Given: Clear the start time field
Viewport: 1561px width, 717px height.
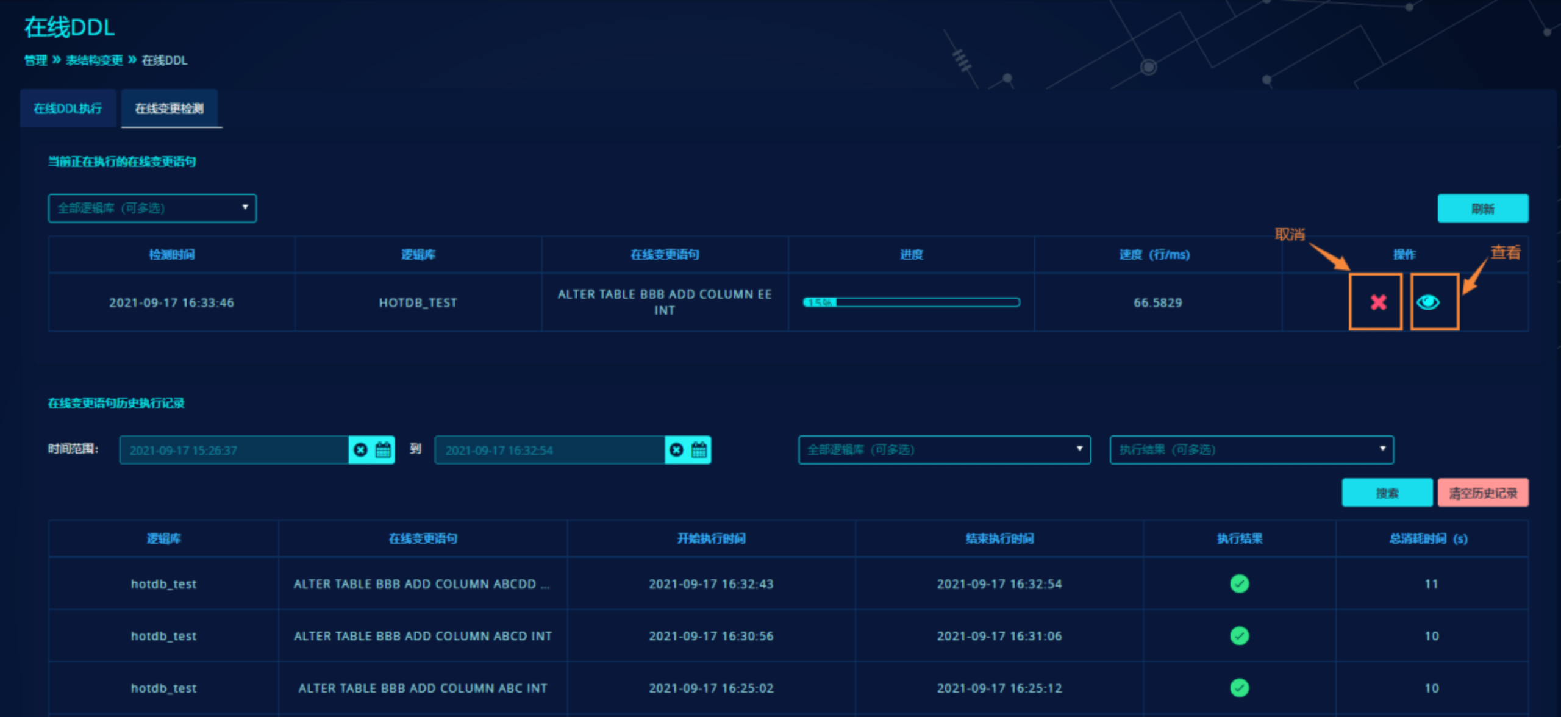Looking at the screenshot, I should pyautogui.click(x=361, y=450).
